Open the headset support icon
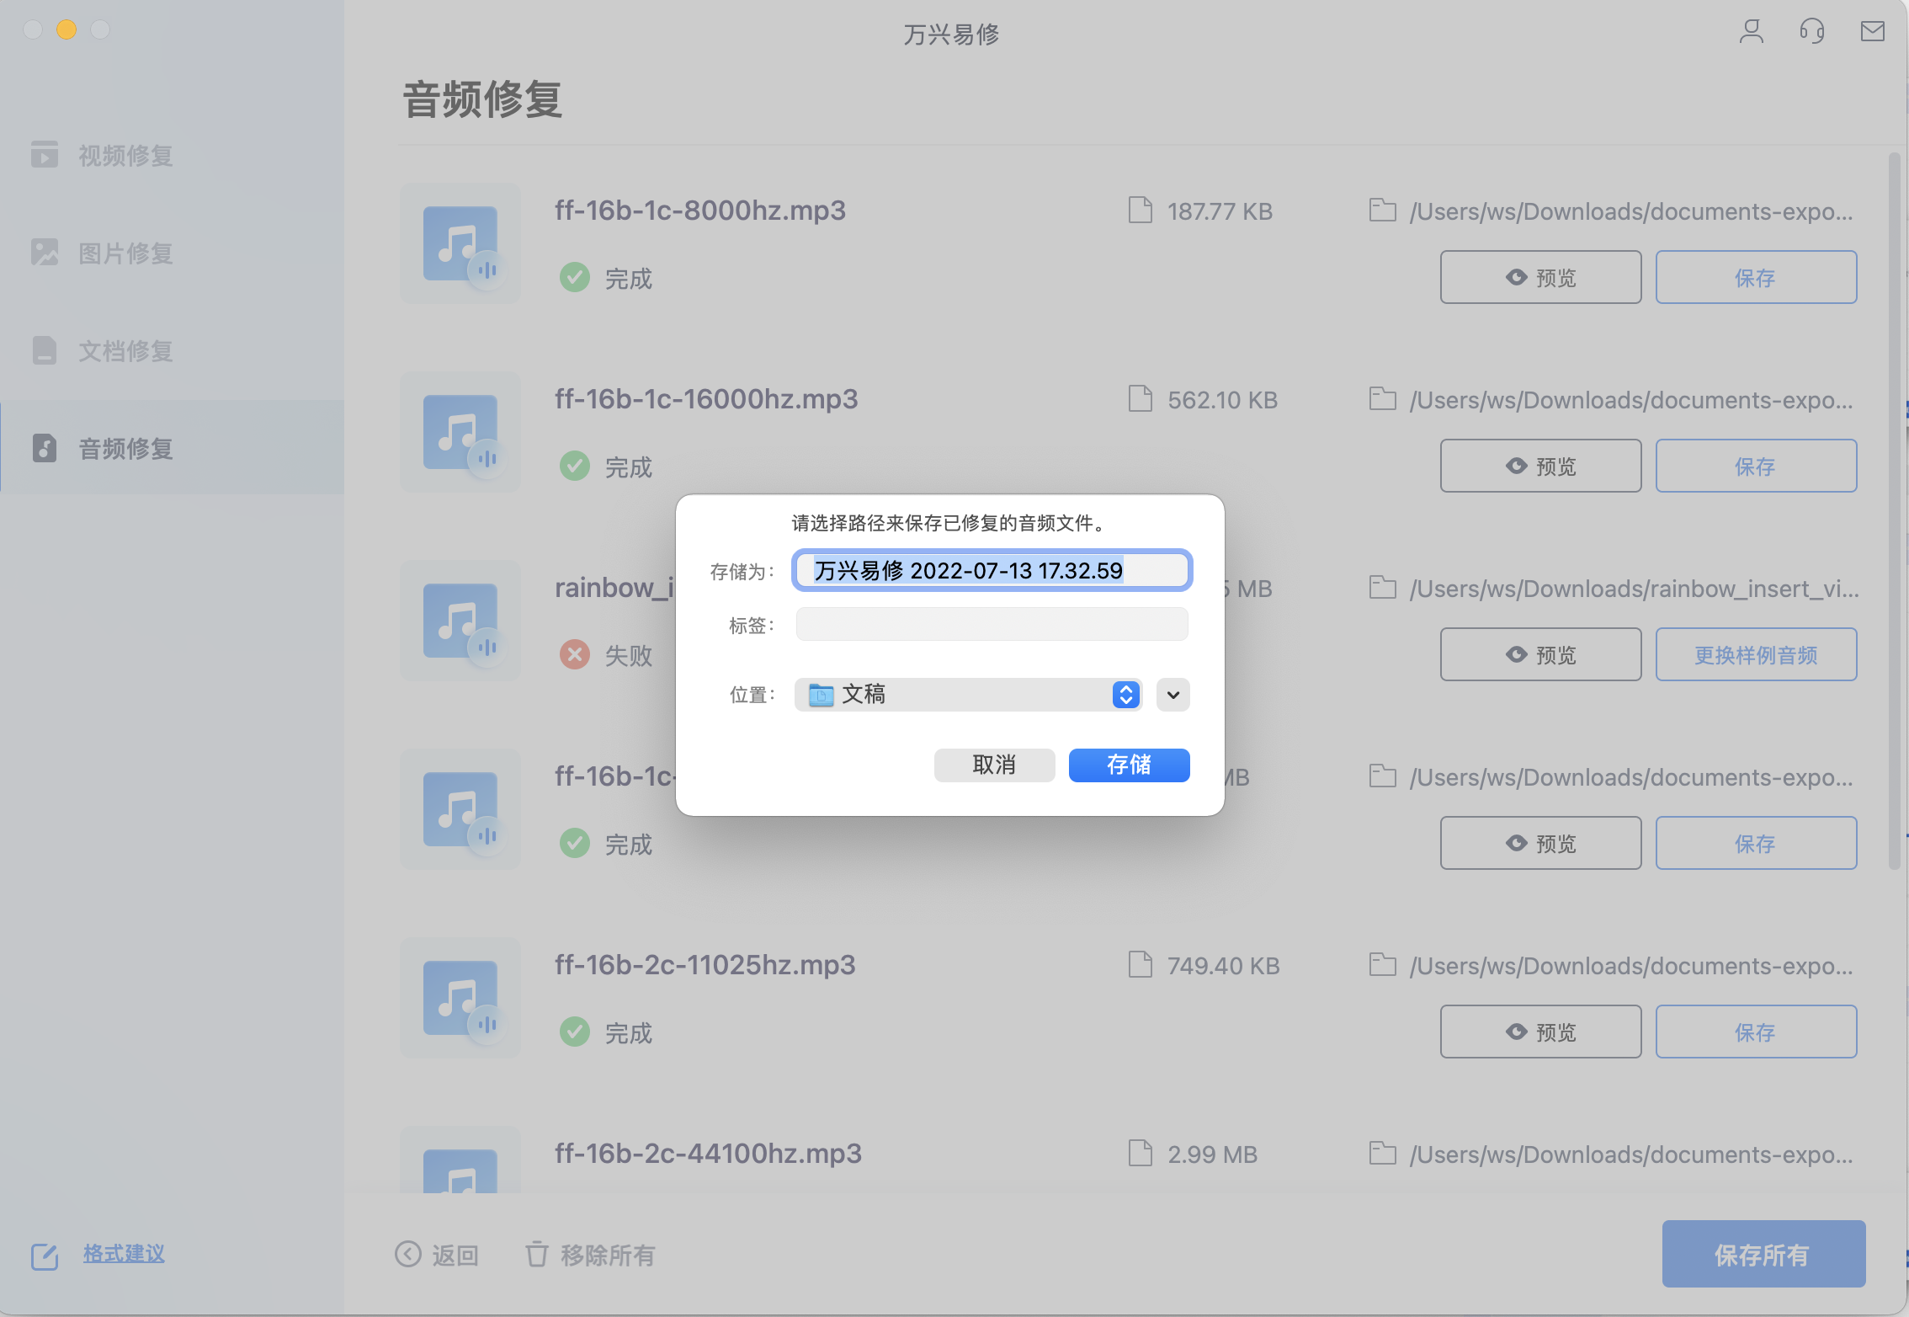Image resolution: width=1909 pixels, height=1317 pixels. [1811, 31]
